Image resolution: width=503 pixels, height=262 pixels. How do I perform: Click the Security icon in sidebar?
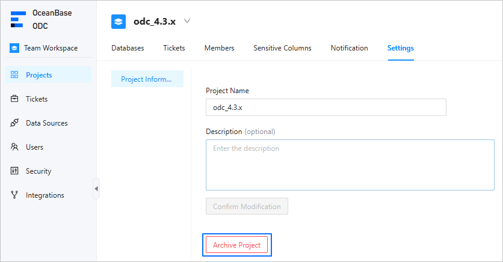[x=15, y=171]
